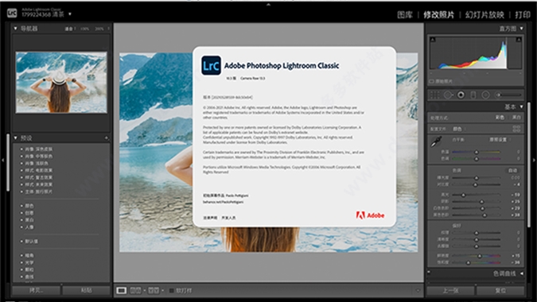The width and height of the screenshot is (537, 302).
Task: Activate the Red Eye Correction tool
Action: click(461, 95)
